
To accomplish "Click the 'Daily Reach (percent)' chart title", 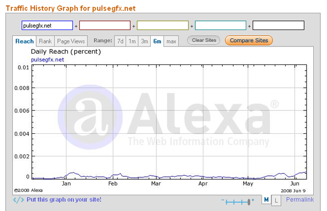I will [66, 52].
